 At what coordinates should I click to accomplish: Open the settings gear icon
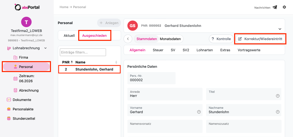point(284,7)
